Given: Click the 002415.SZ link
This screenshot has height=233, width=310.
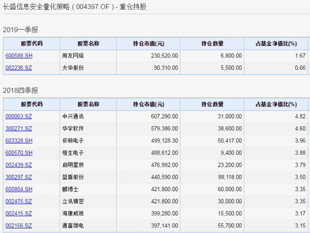Looking at the screenshot, I should pyautogui.click(x=19, y=214).
